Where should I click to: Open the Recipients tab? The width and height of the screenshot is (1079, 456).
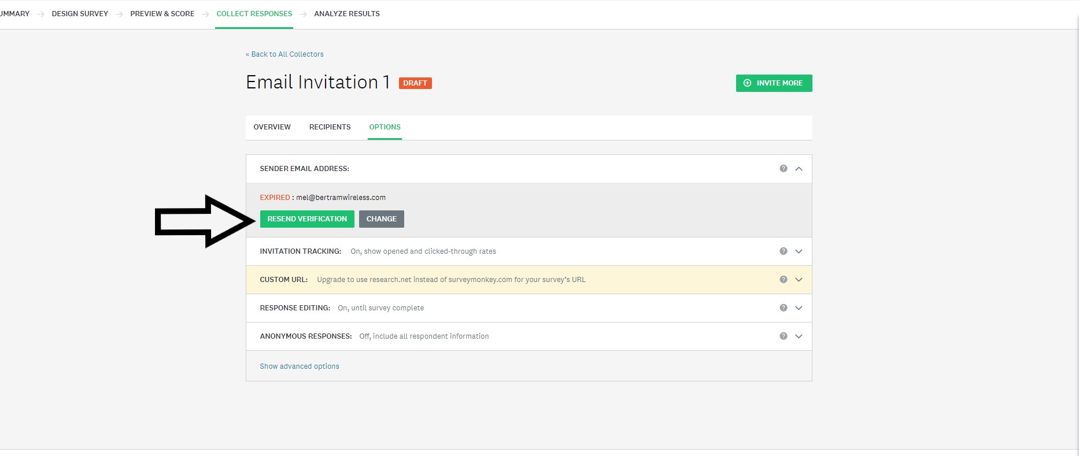330,127
